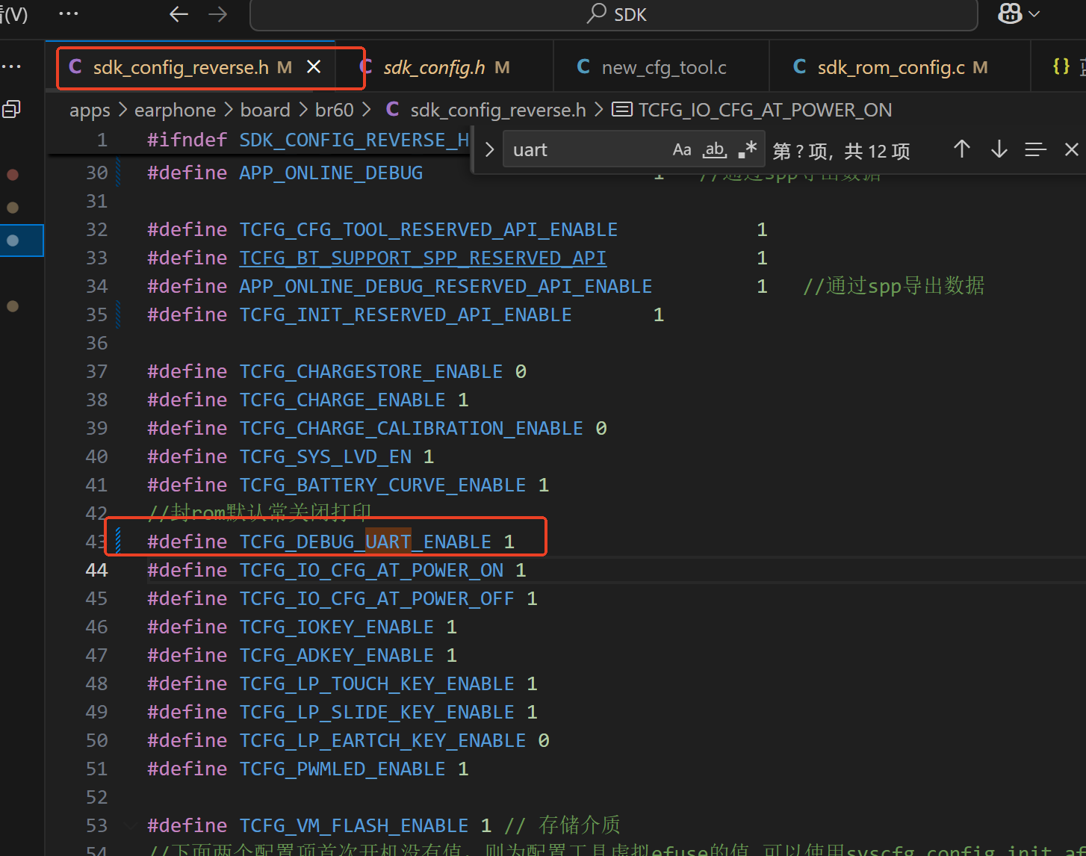This screenshot has height=856, width=1086.
Task: Expand the Copilot dropdown chevron
Action: coord(1034,13)
